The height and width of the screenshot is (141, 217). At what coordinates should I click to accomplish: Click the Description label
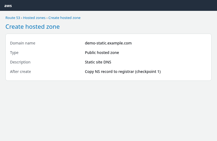point(20,62)
